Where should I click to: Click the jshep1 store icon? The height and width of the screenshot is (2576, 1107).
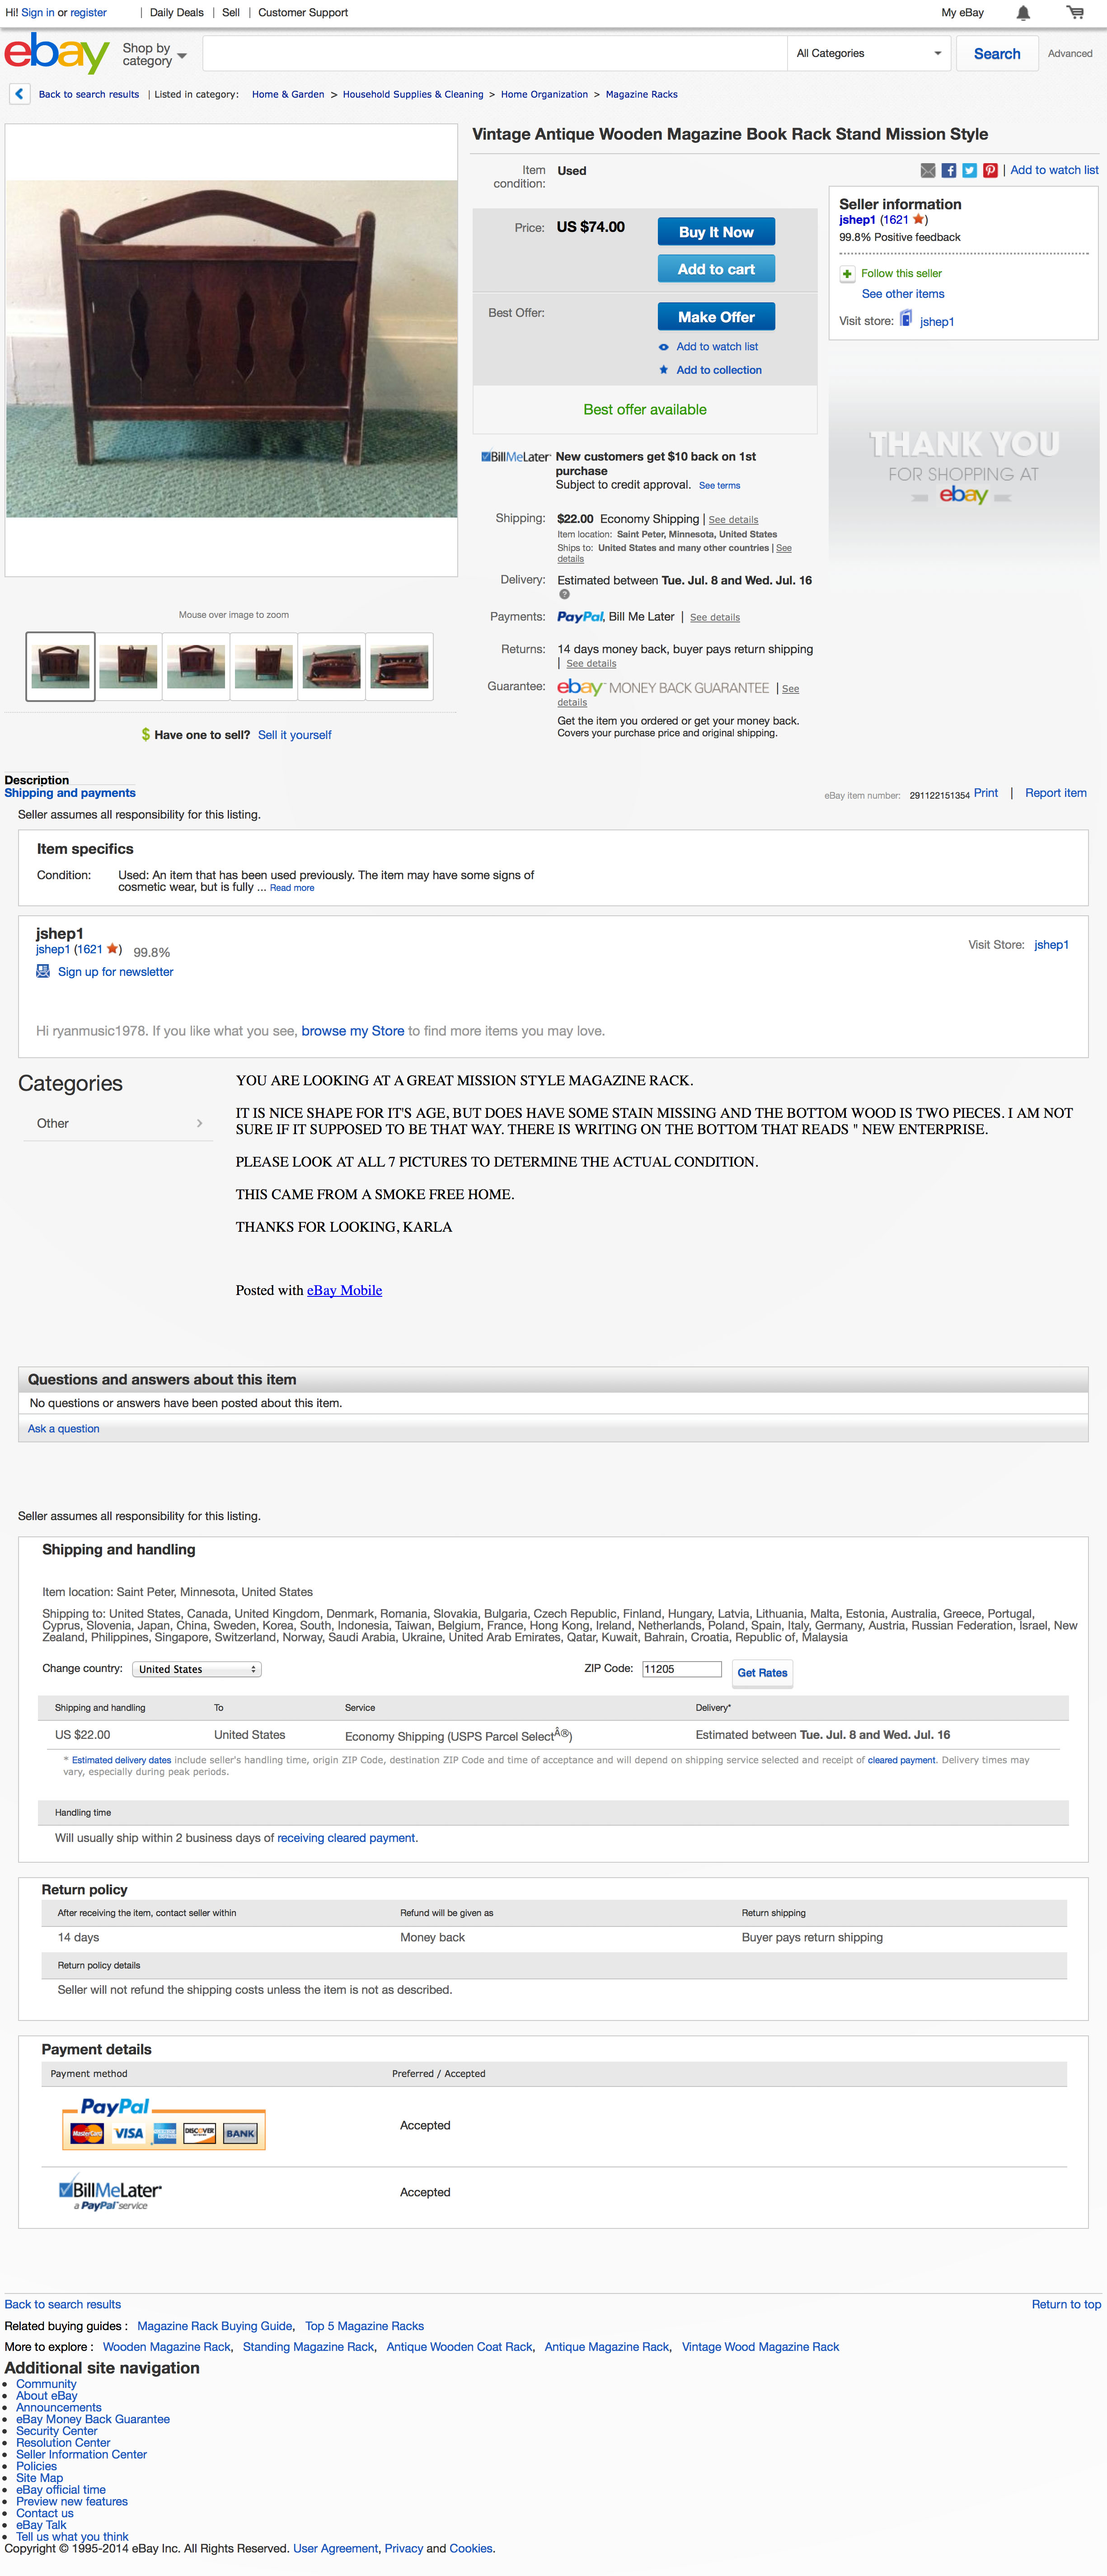point(906,319)
